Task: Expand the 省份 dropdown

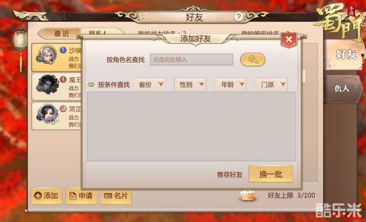Action: (x=150, y=84)
